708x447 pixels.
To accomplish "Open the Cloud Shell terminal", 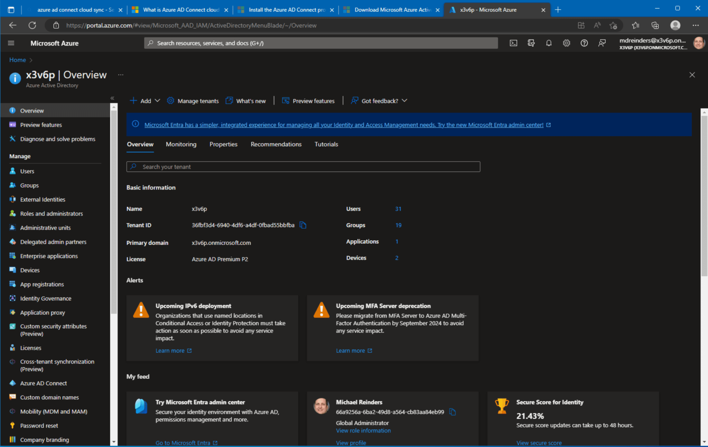I will tap(514, 43).
